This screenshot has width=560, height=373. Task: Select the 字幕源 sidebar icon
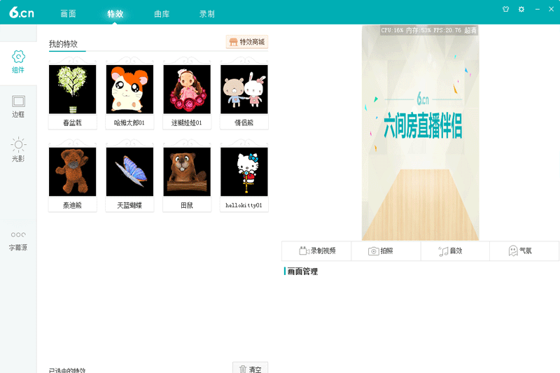tap(18, 241)
